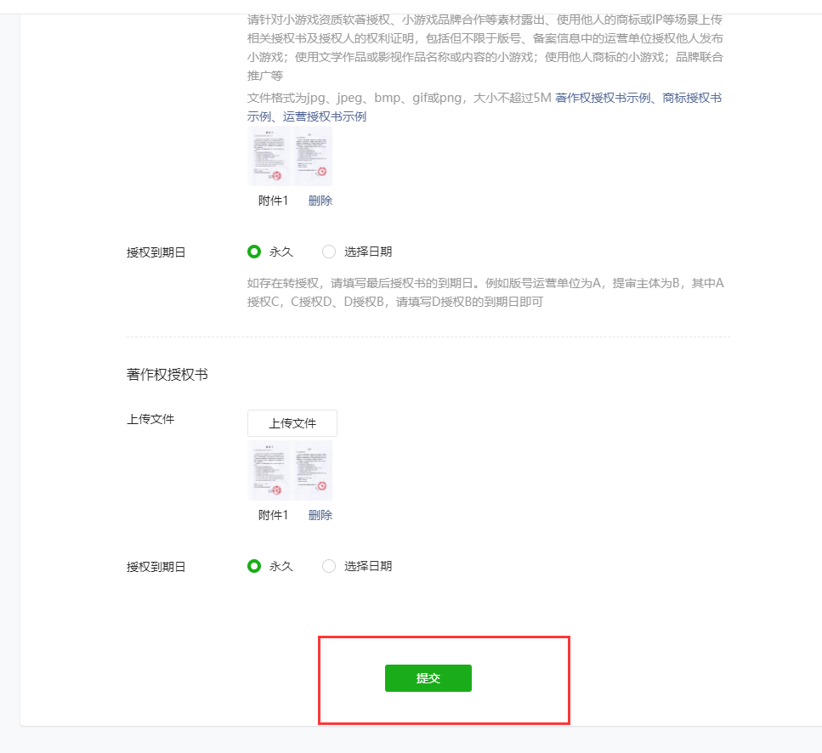Viewport: 822px width, 753px height.
Task: Click the upper 附件1 file label
Action: [x=273, y=201]
